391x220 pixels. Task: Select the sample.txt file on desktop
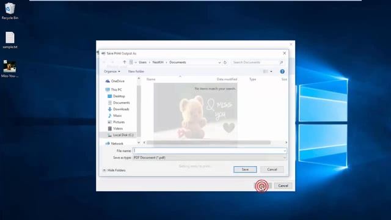(10, 40)
